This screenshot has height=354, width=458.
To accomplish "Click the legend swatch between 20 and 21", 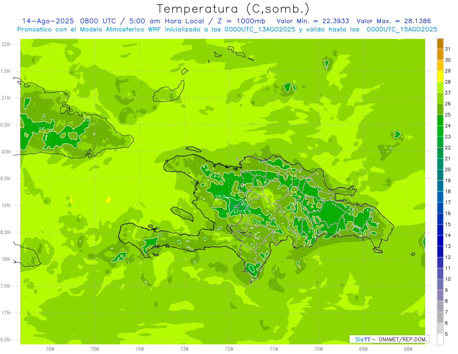I will click(x=440, y=164).
